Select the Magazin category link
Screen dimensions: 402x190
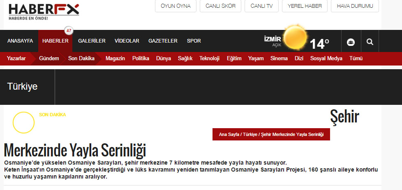[115, 59]
